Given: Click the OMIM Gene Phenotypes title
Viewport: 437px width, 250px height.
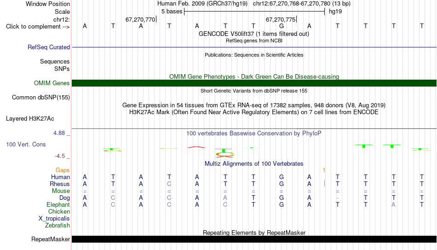Looking at the screenshot, I should tap(254, 76).
